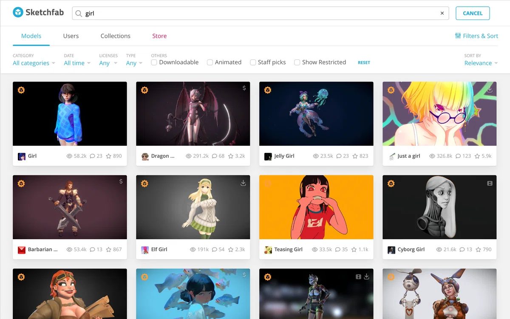Screen dimensions: 510x319
Task: Open Filters & Sort panel
Action: point(476,36)
